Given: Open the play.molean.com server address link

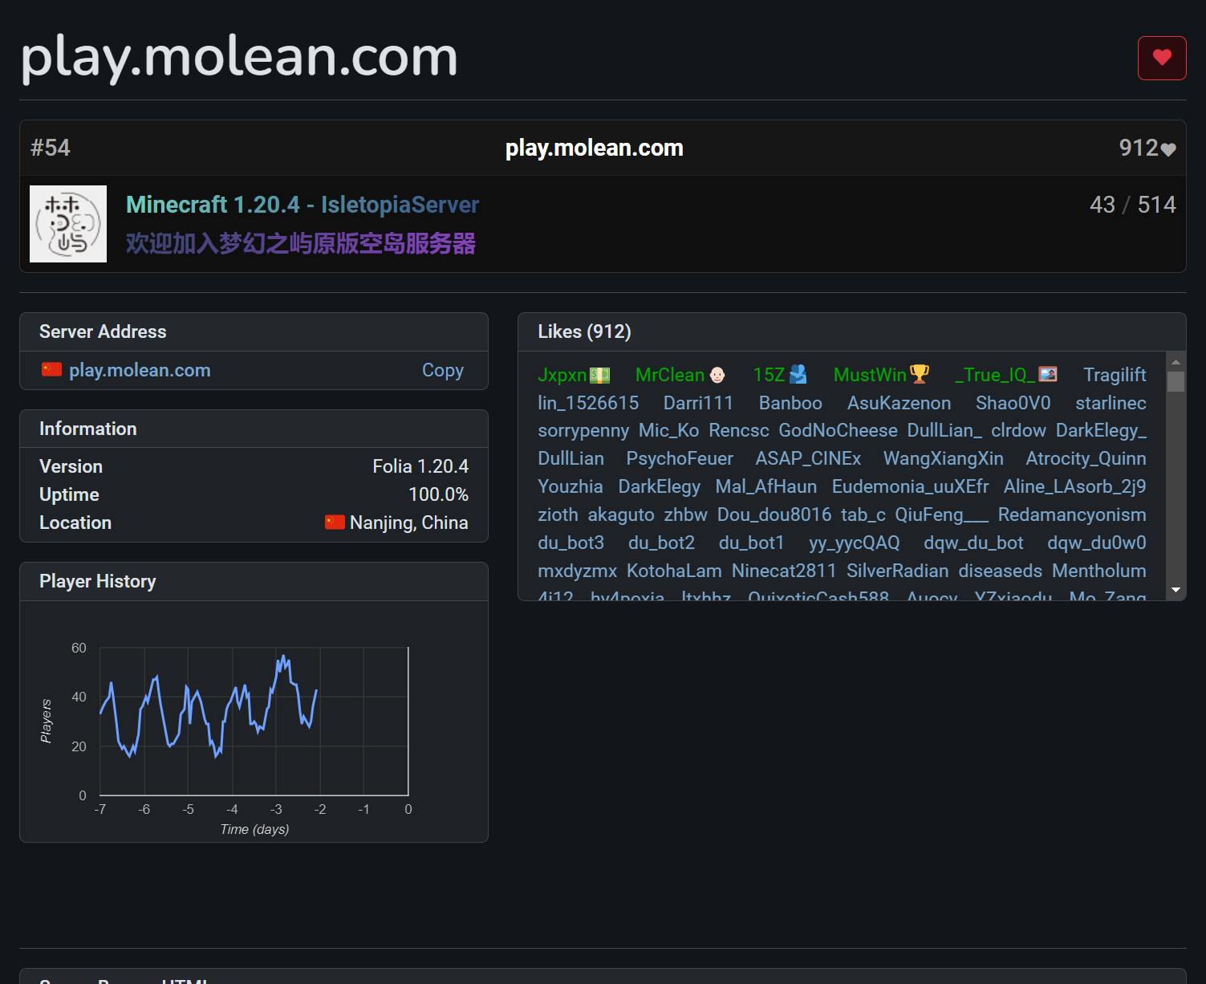Looking at the screenshot, I should (140, 370).
